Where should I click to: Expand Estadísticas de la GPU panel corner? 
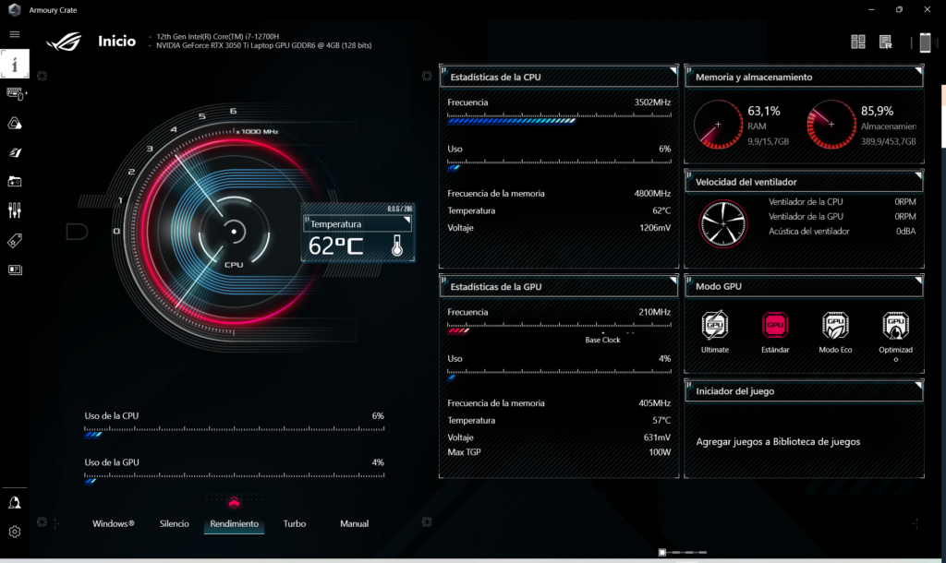[x=673, y=281]
